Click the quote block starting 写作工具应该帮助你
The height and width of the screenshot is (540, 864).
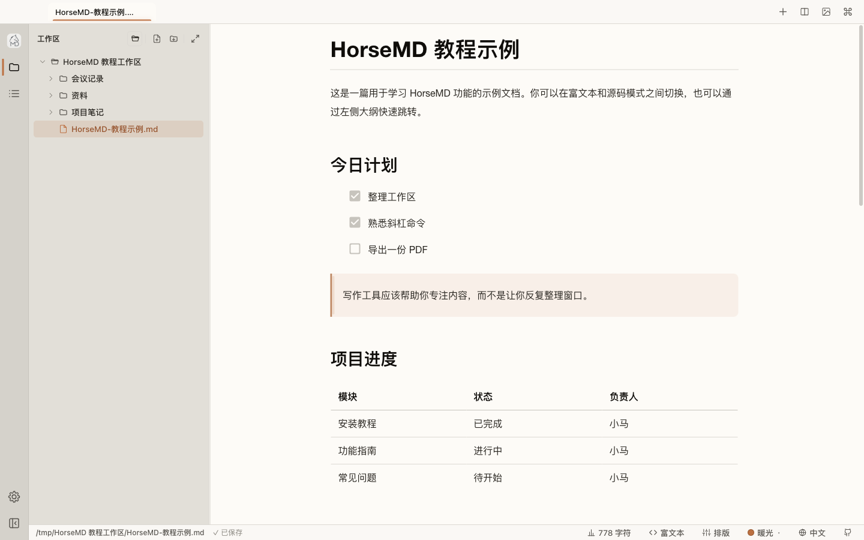(x=534, y=295)
